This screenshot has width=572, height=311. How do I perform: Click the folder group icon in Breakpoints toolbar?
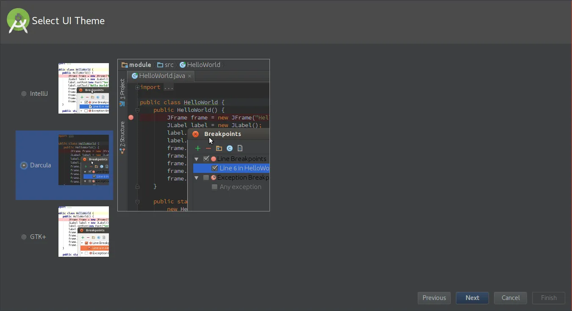pyautogui.click(x=219, y=148)
